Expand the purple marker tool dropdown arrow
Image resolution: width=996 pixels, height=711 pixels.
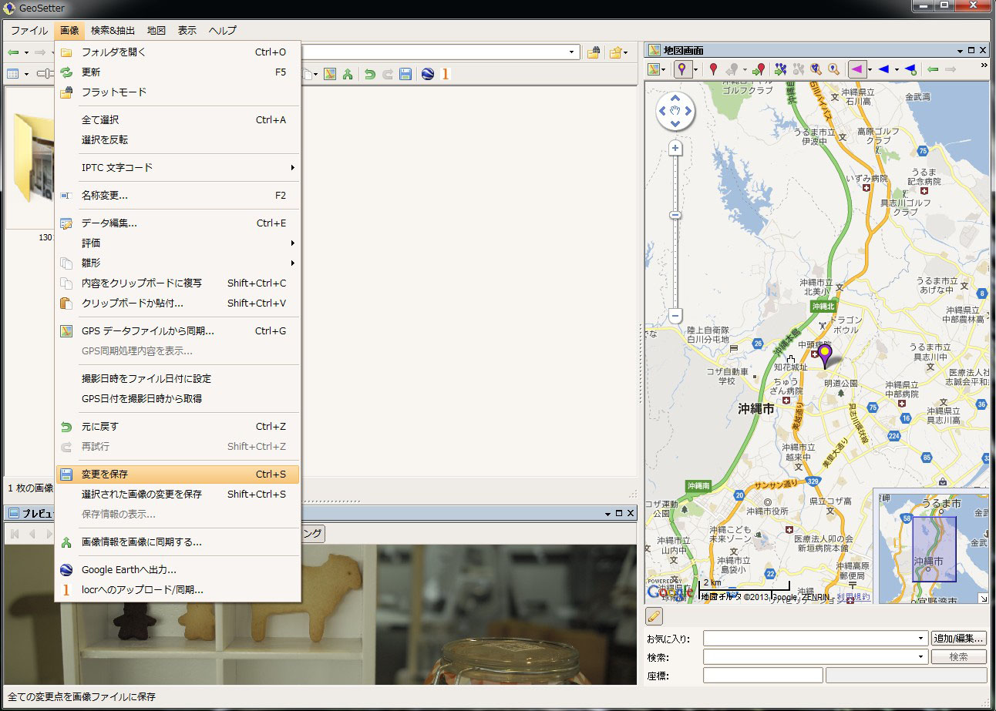695,70
